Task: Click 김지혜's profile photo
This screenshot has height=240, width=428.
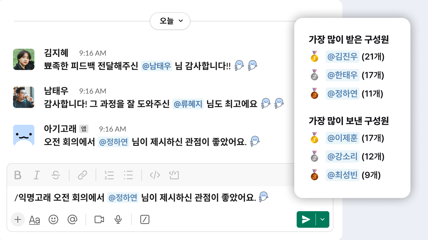Action: [x=24, y=59]
